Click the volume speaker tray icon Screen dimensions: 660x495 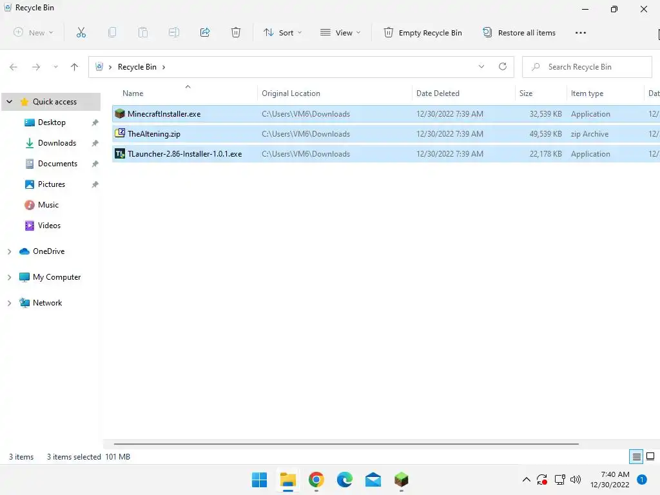click(576, 480)
